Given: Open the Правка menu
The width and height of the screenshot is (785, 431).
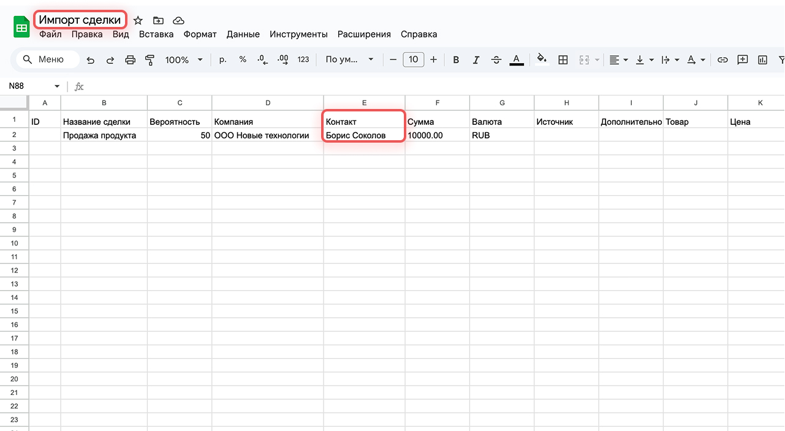Looking at the screenshot, I should [x=87, y=34].
